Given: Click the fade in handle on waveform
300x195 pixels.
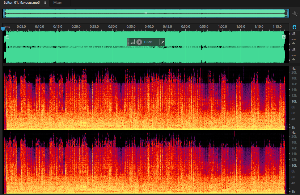Looking at the screenshot, I should click(7, 37).
